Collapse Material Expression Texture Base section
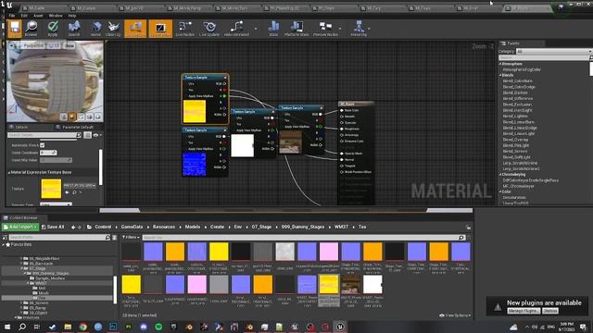593x333 pixels. pyautogui.click(x=9, y=172)
